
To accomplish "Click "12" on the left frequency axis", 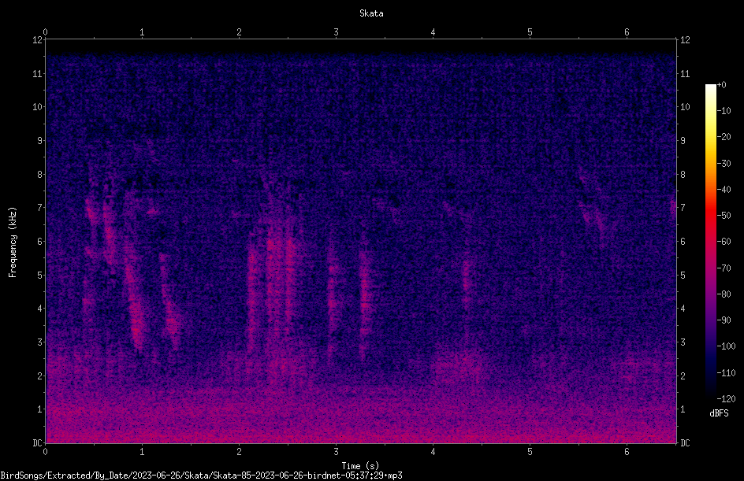I will [x=37, y=40].
